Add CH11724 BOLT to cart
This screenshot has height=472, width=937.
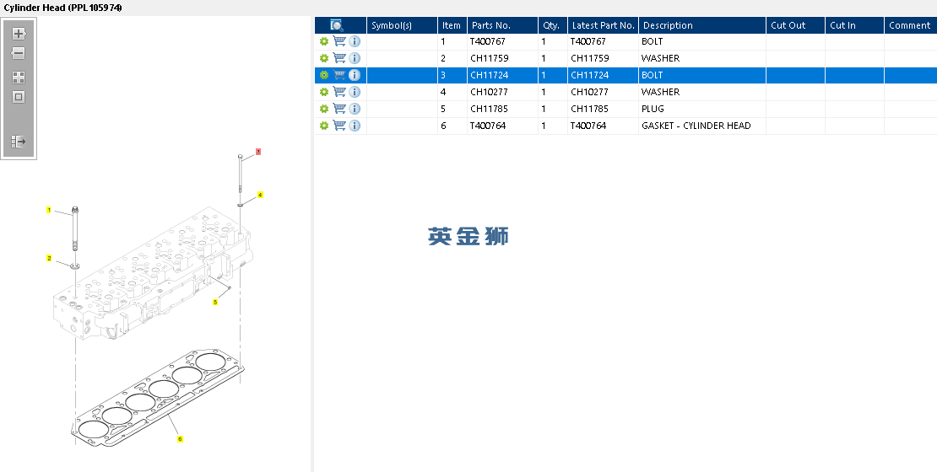coord(339,75)
